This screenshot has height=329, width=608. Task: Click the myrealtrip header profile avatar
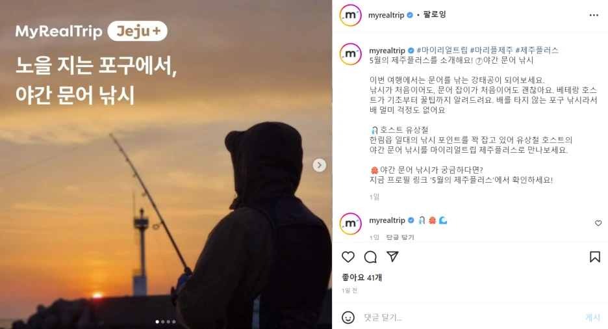[x=351, y=15]
